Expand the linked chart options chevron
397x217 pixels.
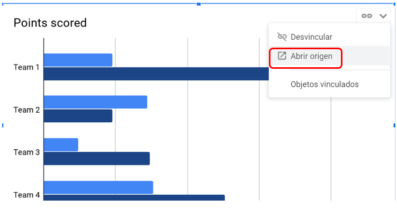click(383, 16)
